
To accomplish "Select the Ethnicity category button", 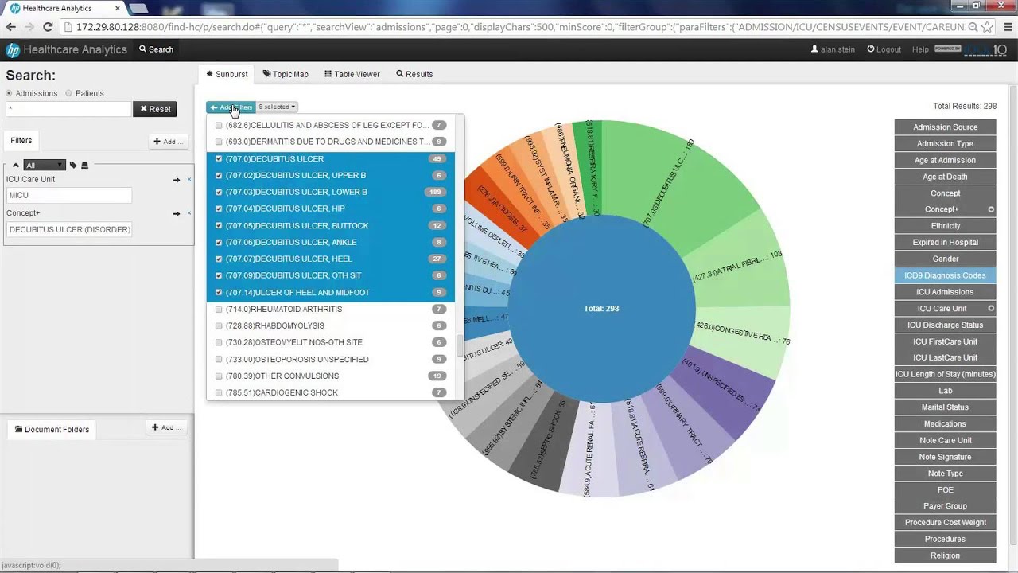I will [x=945, y=226].
